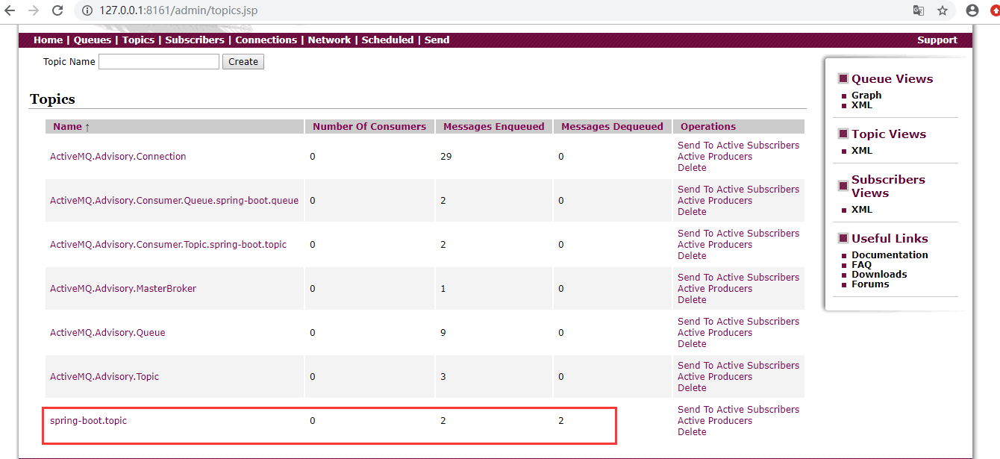Open the Downloads link

(879, 275)
